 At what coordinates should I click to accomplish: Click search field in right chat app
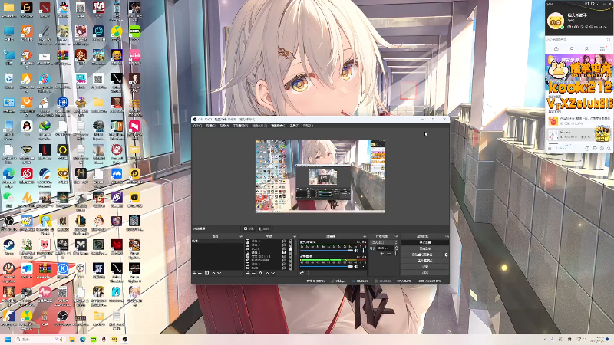point(579,40)
